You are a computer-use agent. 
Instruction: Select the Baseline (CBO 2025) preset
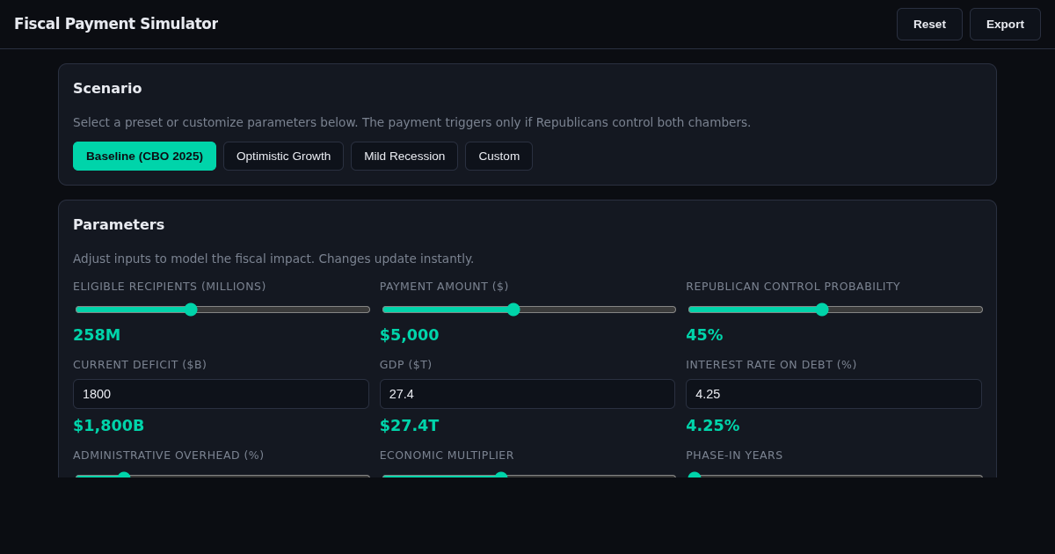click(x=144, y=157)
